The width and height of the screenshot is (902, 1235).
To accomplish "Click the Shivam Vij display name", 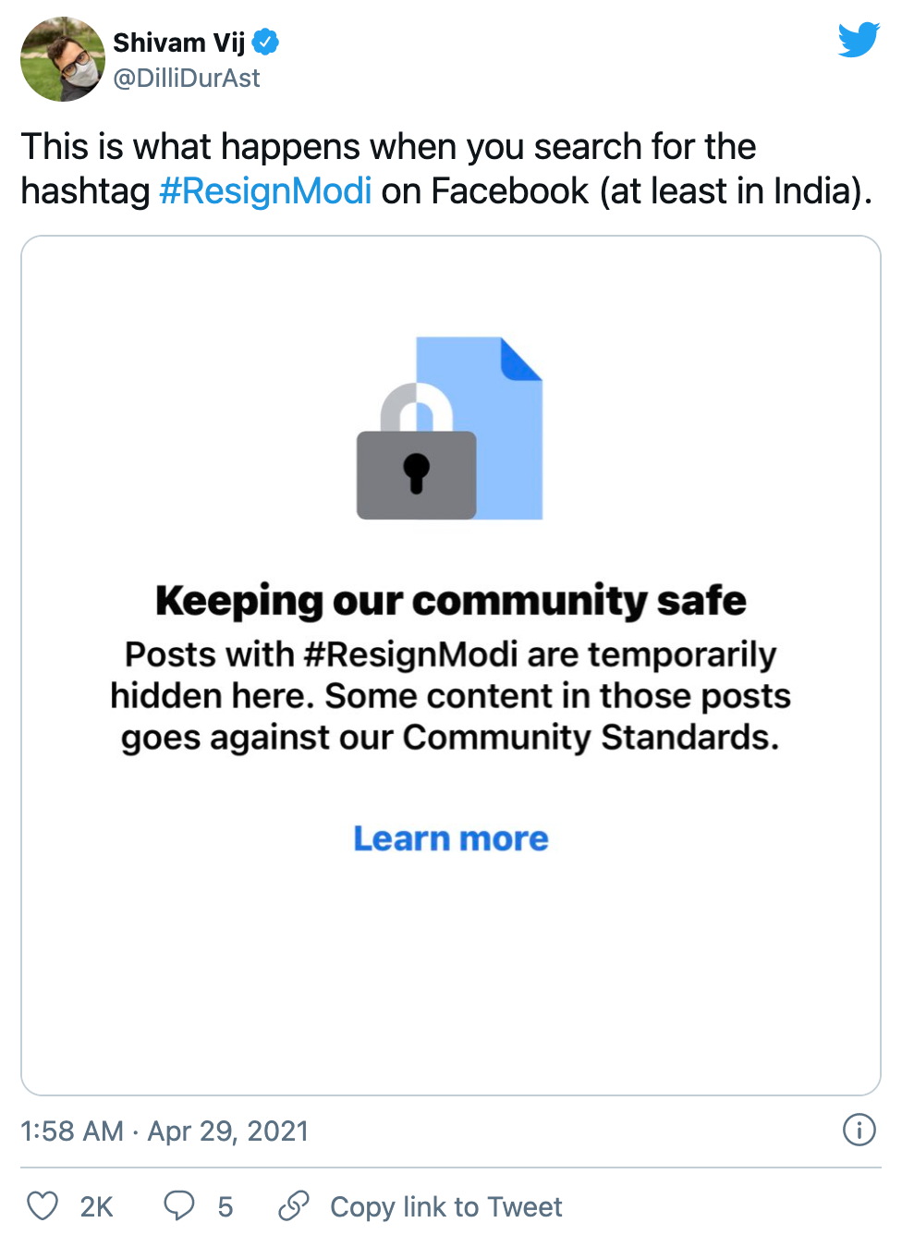I will [179, 43].
